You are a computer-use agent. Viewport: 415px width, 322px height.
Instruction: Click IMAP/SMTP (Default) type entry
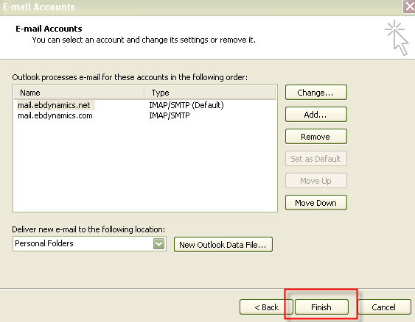coord(186,105)
